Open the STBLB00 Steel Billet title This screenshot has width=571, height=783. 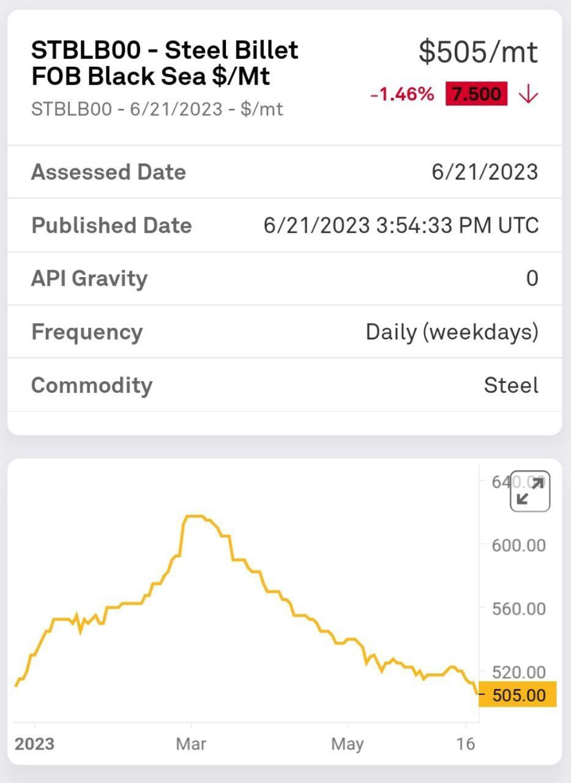click(165, 63)
